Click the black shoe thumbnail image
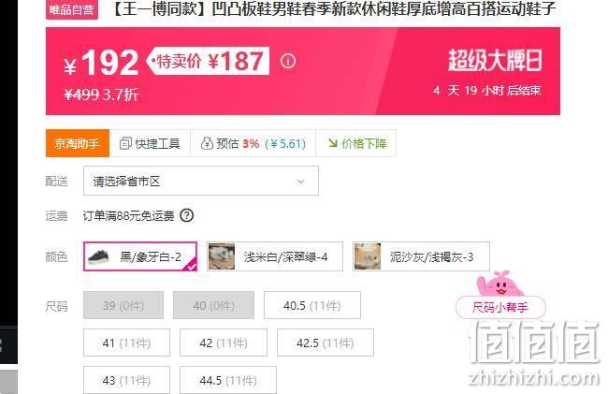Image resolution: width=608 pixels, height=394 pixels. click(100, 256)
